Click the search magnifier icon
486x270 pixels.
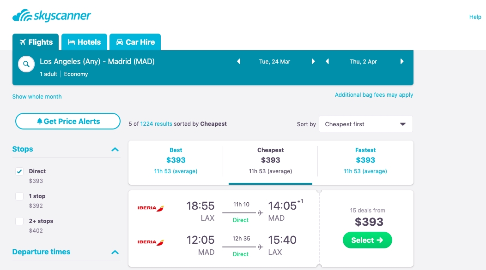[x=26, y=64]
